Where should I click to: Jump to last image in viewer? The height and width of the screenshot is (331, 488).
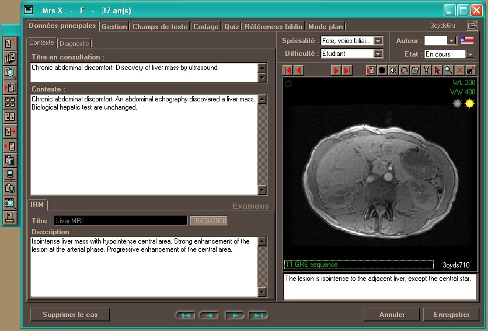pos(347,71)
